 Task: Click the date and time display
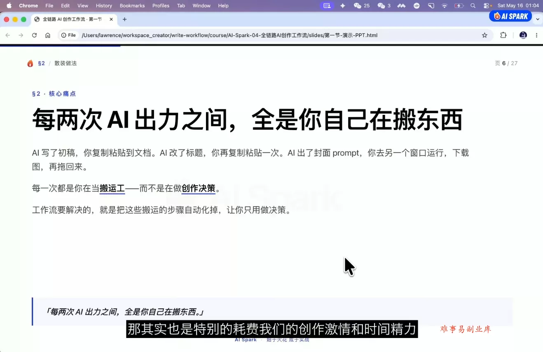pyautogui.click(x=518, y=5)
